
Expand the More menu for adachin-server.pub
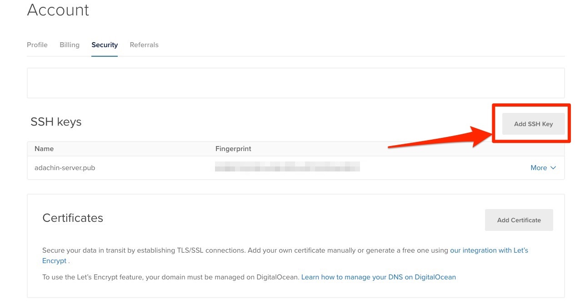[x=539, y=168]
